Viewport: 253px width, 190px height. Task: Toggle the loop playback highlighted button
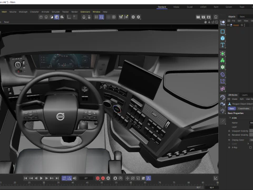click(x=64, y=178)
